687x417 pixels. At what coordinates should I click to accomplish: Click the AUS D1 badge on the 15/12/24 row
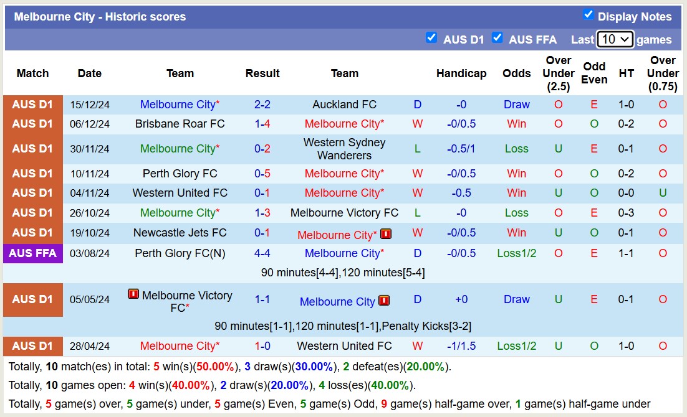pyautogui.click(x=32, y=105)
